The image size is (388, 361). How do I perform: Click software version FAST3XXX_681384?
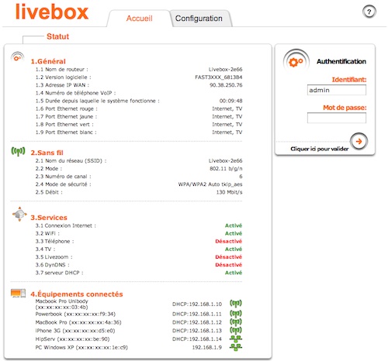[219, 77]
